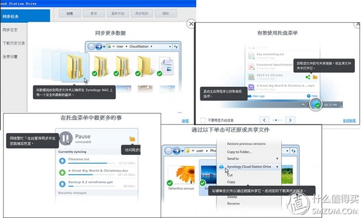Screen dimensions: 361x218
Task: Choose Rename in the context menu
Action: tap(233, 204)
